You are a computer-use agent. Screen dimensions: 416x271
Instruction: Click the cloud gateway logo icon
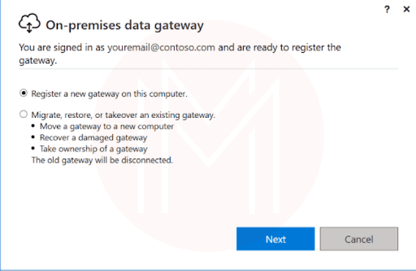29,25
